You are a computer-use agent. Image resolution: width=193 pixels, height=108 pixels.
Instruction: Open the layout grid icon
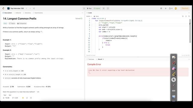(x=161, y=8)
